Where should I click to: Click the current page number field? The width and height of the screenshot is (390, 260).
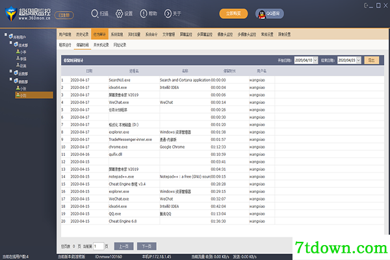coord(98,246)
